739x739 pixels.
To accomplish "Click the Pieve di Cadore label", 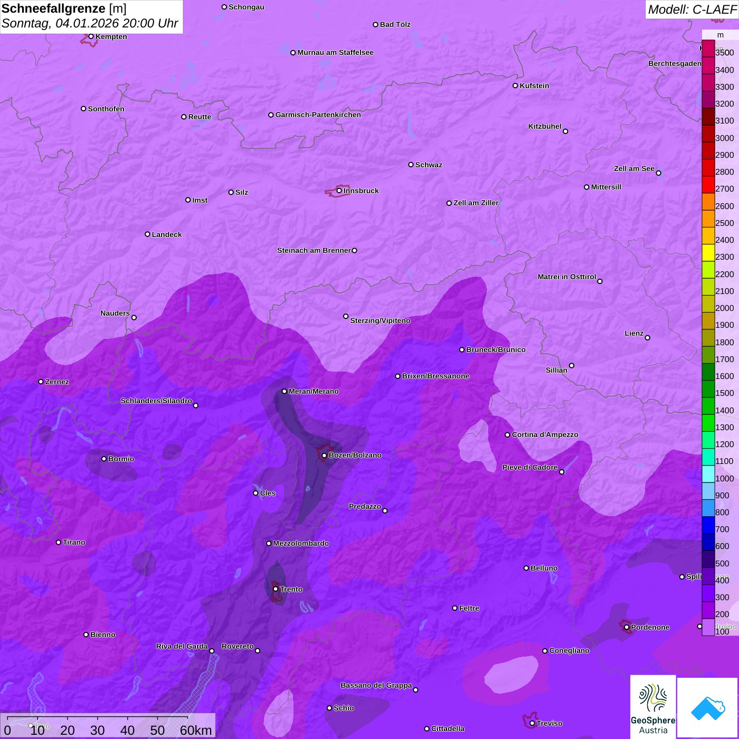I will pyautogui.click(x=530, y=467).
